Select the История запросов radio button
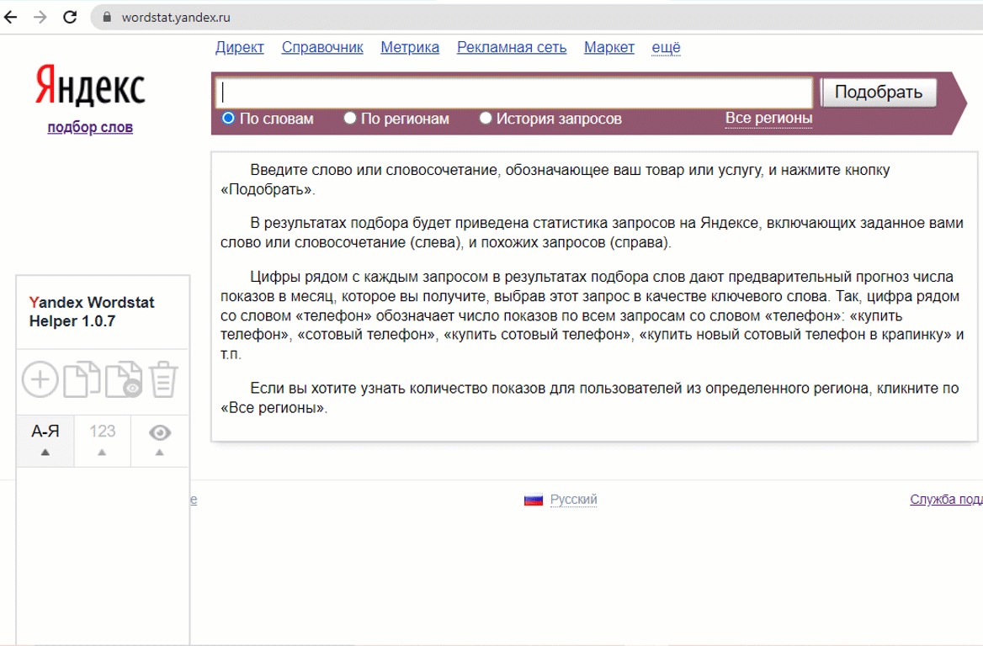Screen dimensions: 983x646 tap(486, 118)
